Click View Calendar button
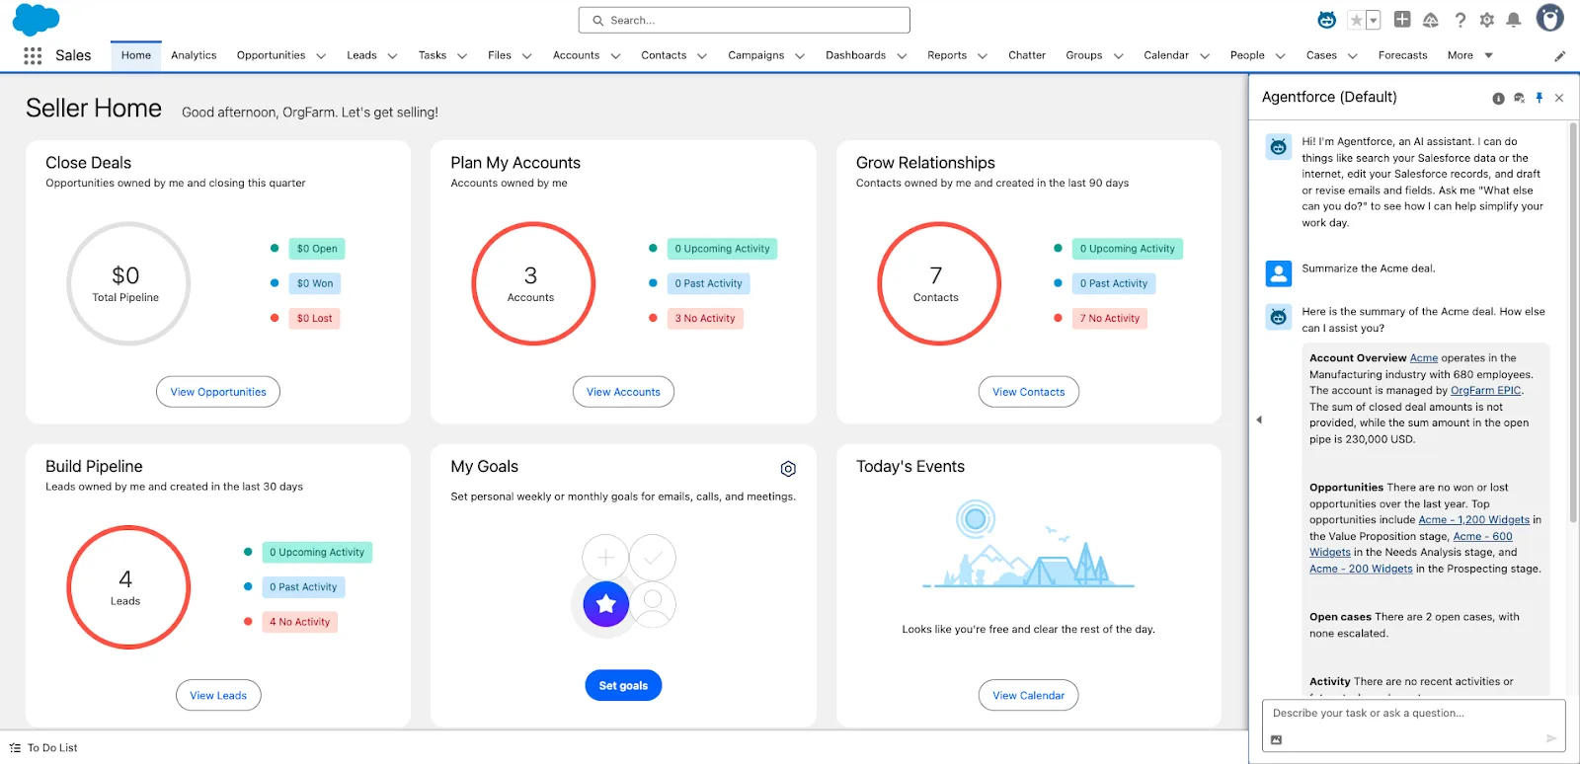The image size is (1580, 764). (1028, 695)
